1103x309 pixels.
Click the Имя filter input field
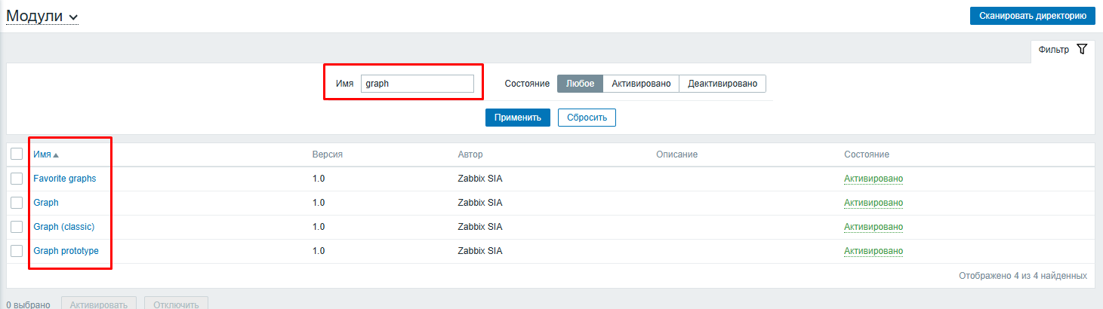417,84
